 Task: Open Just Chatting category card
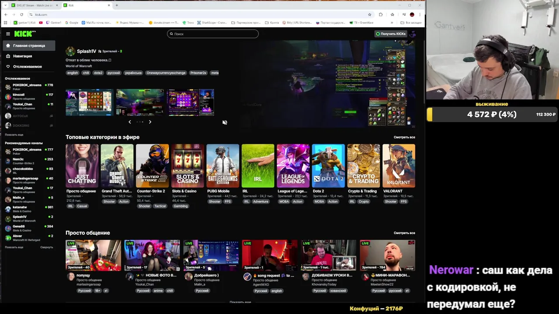(x=82, y=166)
